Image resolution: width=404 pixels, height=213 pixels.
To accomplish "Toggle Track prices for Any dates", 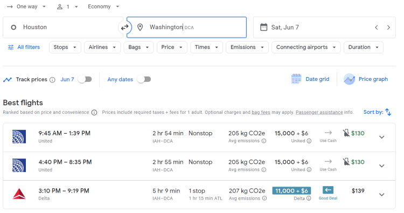I will click(144, 79).
